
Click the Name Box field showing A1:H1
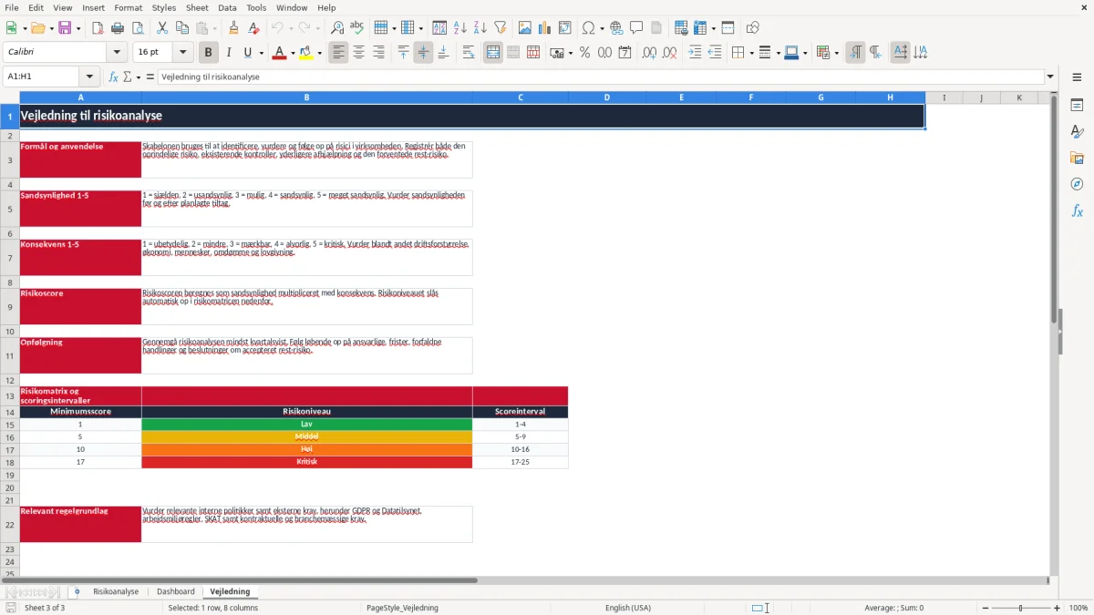point(42,77)
